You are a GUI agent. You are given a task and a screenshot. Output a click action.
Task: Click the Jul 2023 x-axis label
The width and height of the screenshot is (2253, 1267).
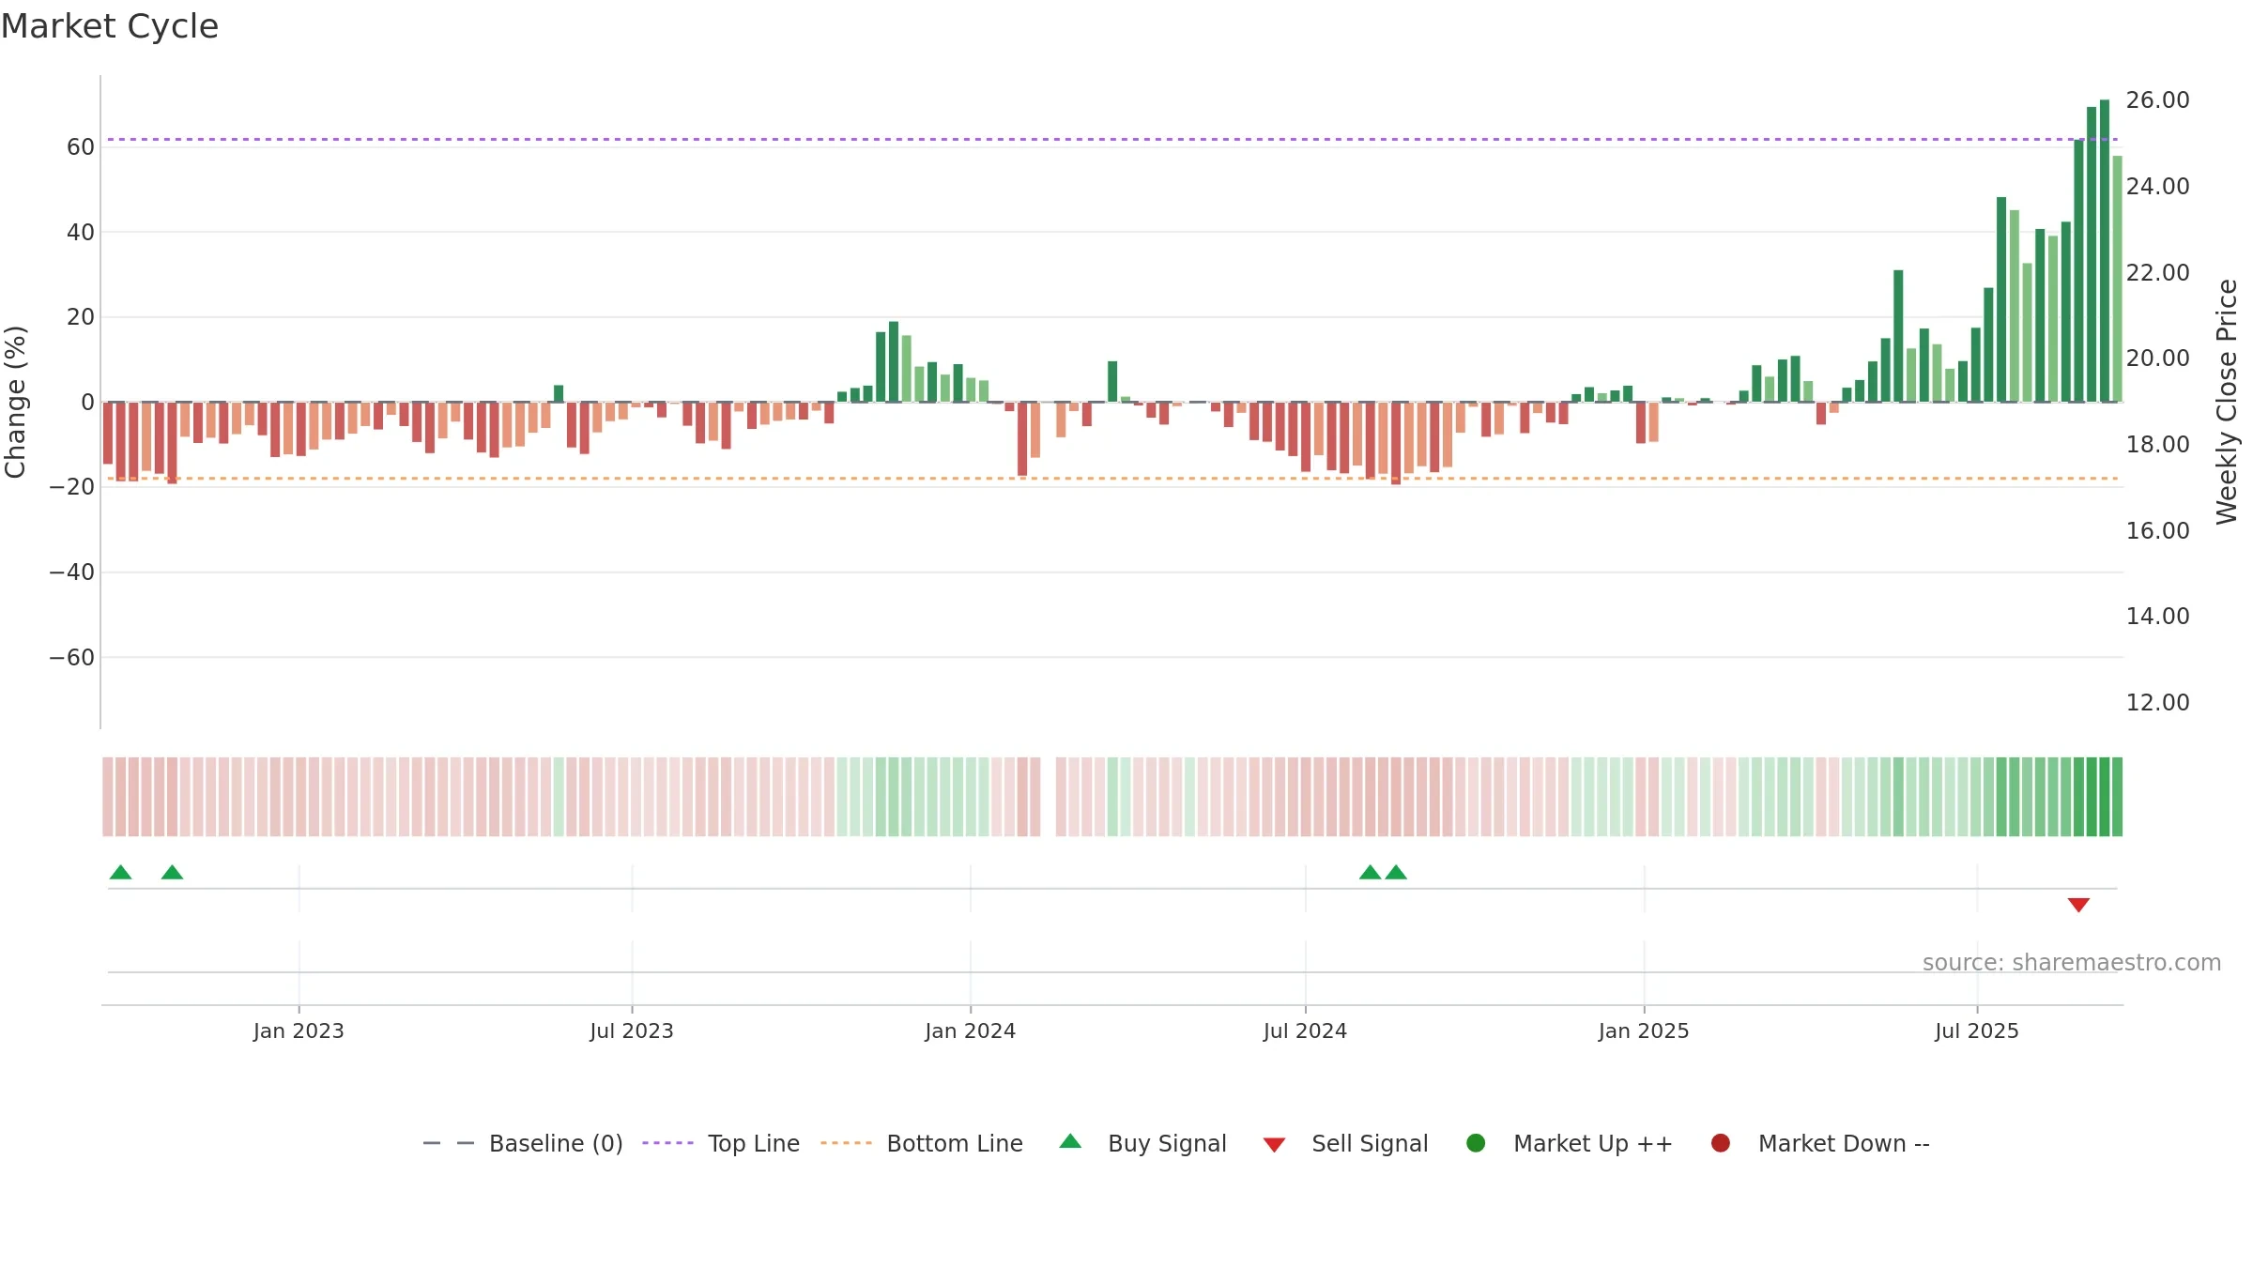(x=632, y=1030)
